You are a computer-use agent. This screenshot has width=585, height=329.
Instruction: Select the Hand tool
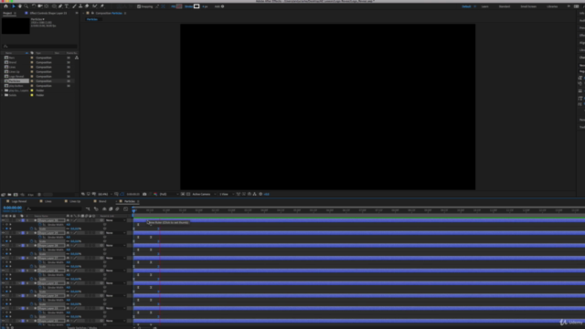coord(20,6)
